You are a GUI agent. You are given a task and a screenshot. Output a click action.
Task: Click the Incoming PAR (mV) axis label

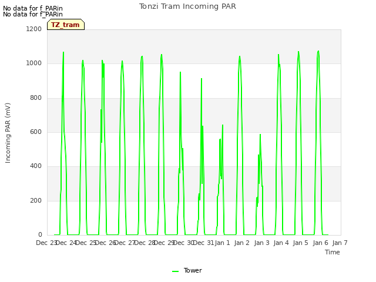[8, 133]
